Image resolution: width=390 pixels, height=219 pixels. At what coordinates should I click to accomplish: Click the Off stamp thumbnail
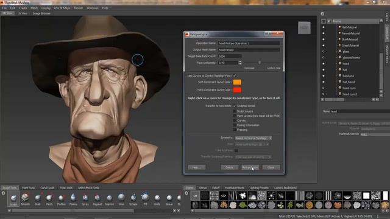(x=195, y=196)
